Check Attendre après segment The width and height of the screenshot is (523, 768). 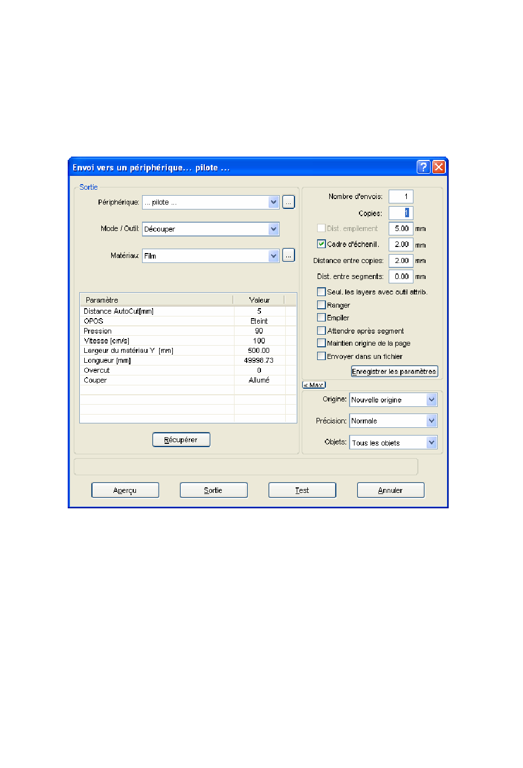[321, 330]
